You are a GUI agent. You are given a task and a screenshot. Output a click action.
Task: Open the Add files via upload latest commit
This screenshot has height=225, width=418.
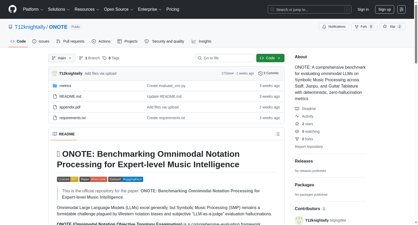pyautogui.click(x=100, y=73)
